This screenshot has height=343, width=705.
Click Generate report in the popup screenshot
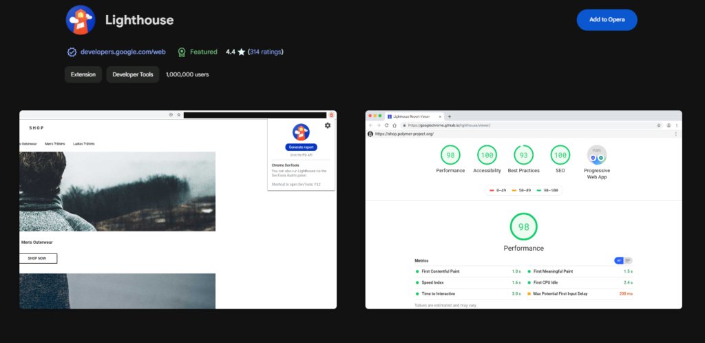coord(301,147)
